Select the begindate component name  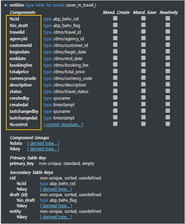pyautogui.click(x=20, y=52)
